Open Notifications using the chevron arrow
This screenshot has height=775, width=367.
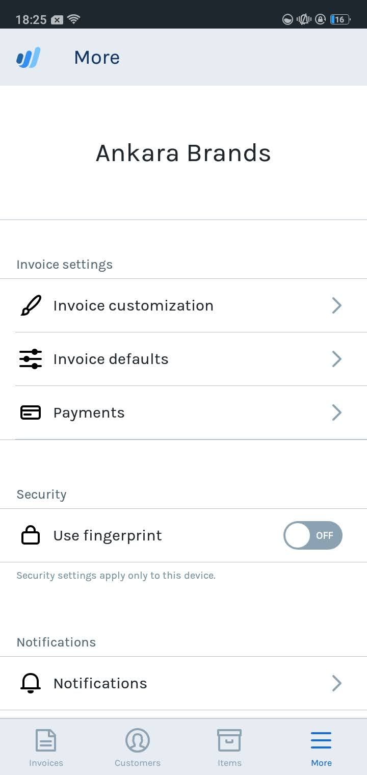[336, 683]
